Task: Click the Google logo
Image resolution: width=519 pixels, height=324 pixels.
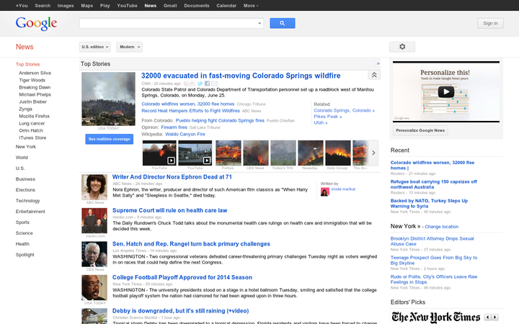Action: point(37,23)
